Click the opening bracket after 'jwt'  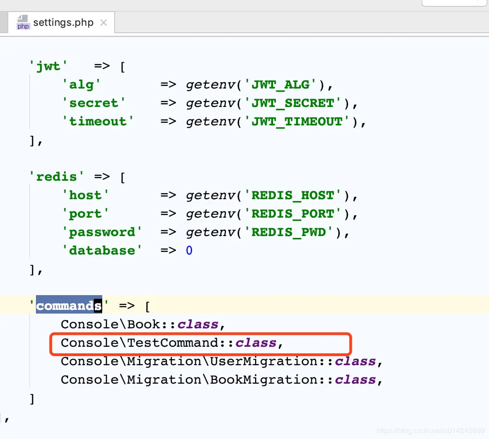[x=122, y=67]
